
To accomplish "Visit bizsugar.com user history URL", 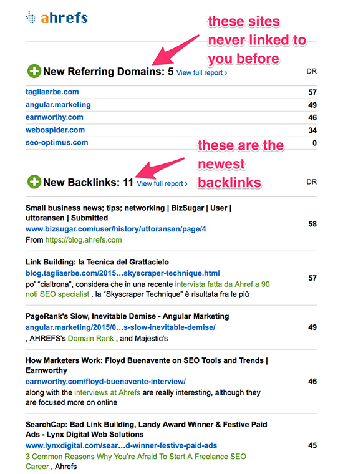I will [116, 229].
